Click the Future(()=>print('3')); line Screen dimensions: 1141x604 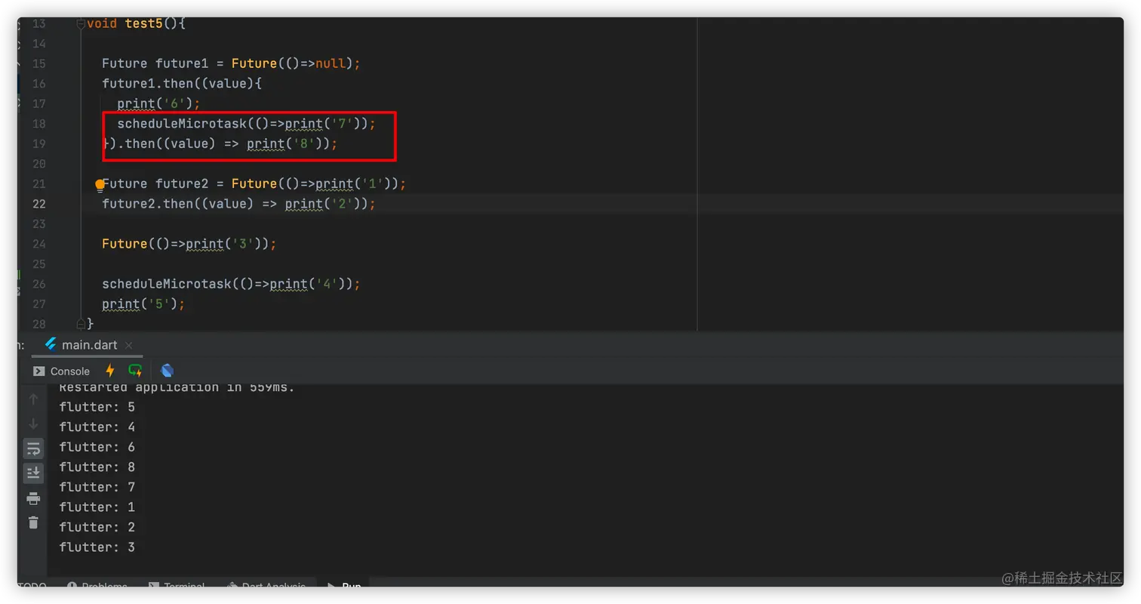(189, 244)
